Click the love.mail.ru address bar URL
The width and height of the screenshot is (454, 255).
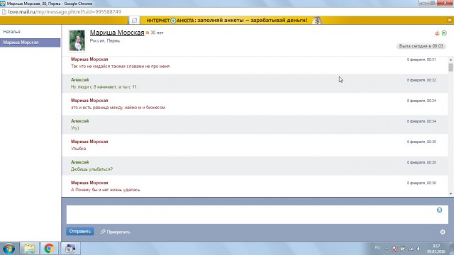(65, 12)
